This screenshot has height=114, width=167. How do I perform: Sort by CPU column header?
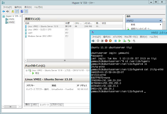click(79, 23)
